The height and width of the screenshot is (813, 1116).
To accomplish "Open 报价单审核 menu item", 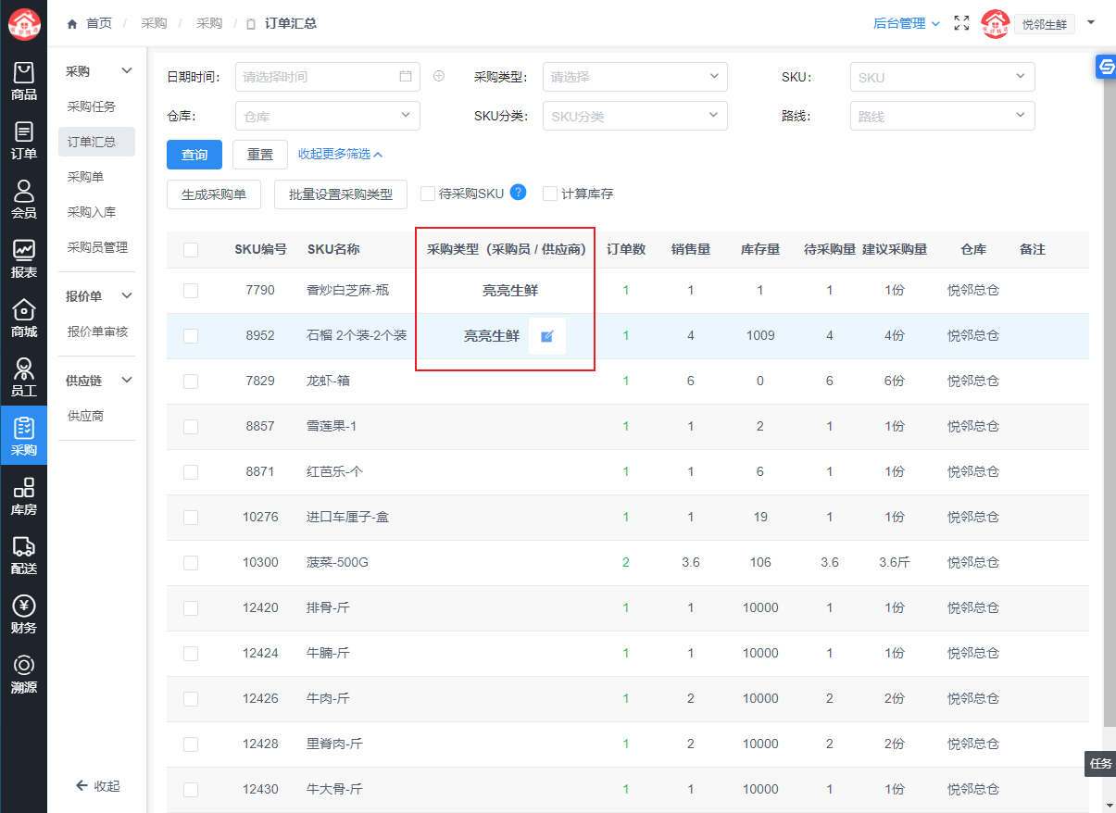I will click(x=97, y=331).
